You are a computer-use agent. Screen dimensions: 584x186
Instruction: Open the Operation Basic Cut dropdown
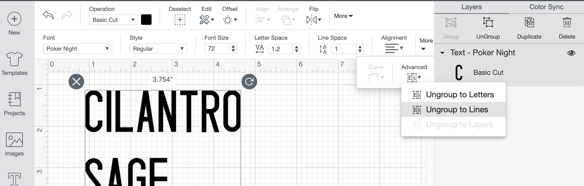coord(113,20)
